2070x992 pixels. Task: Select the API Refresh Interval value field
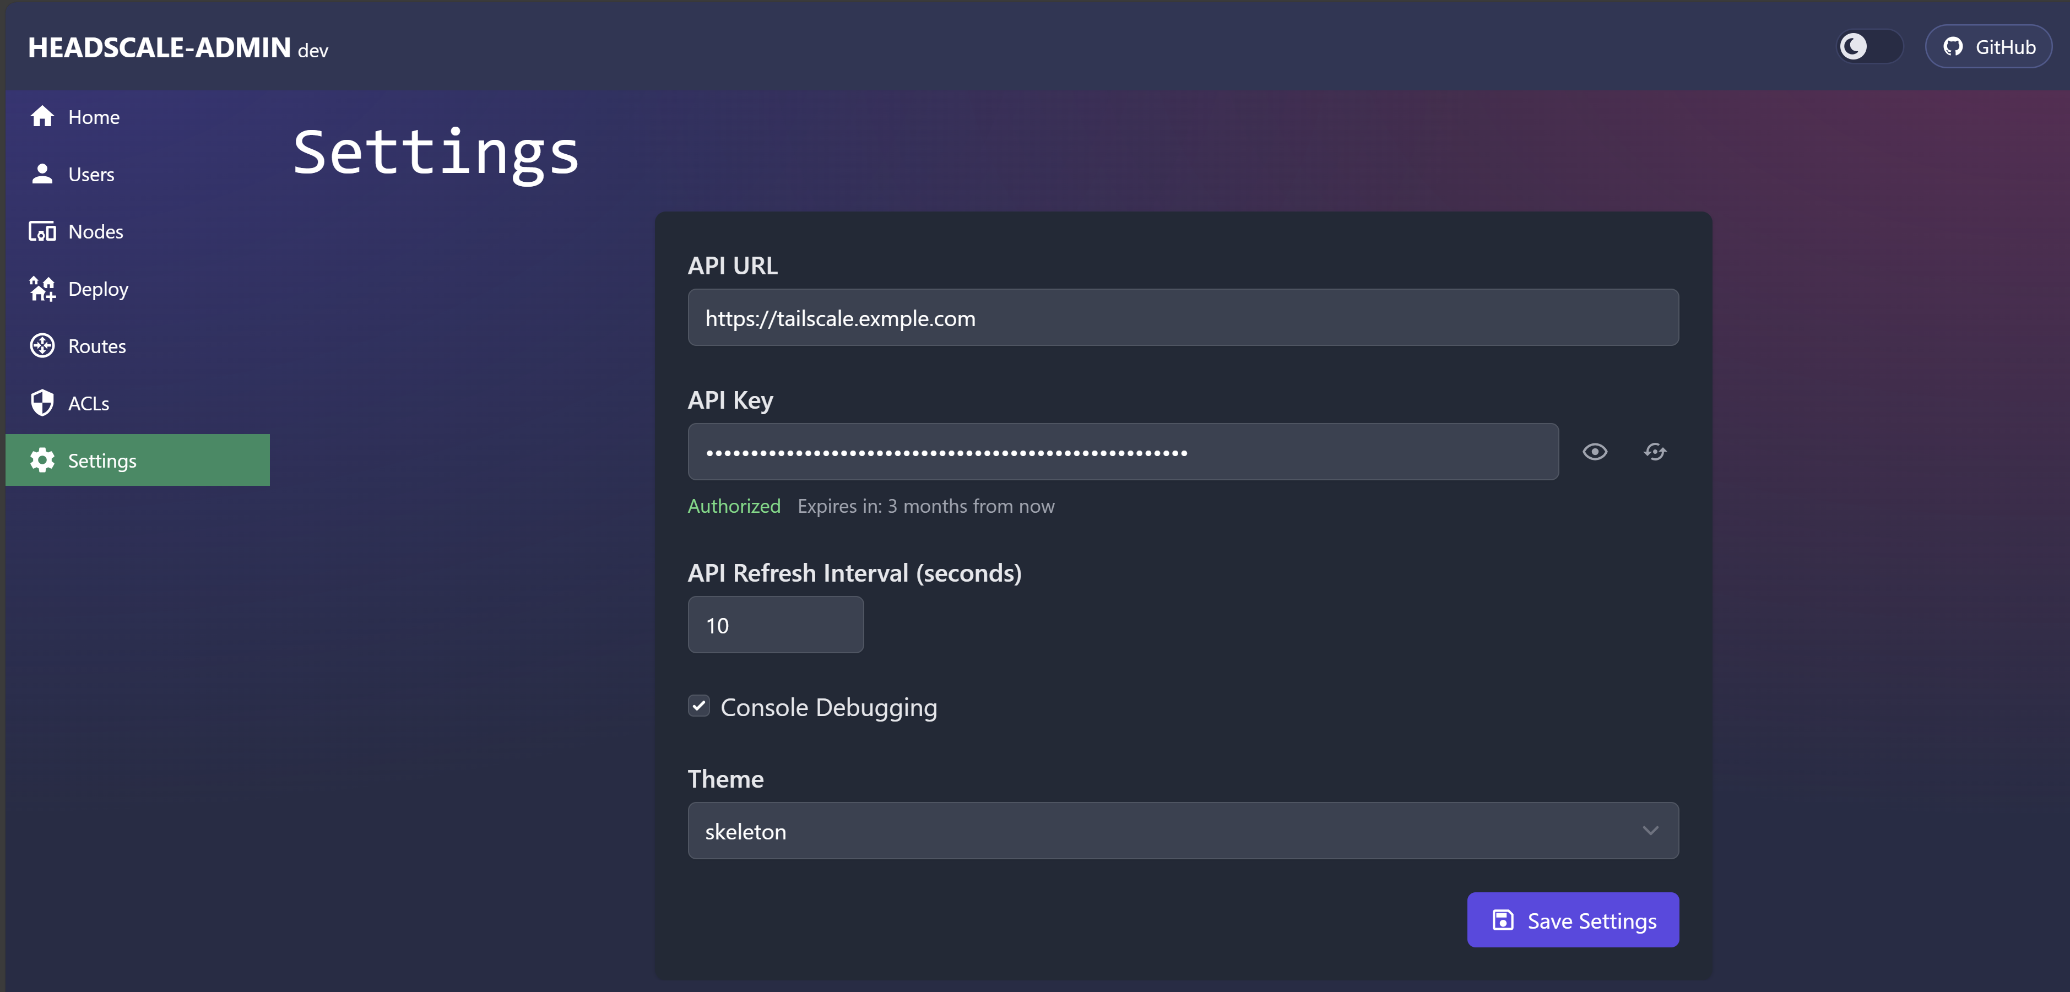click(x=774, y=625)
